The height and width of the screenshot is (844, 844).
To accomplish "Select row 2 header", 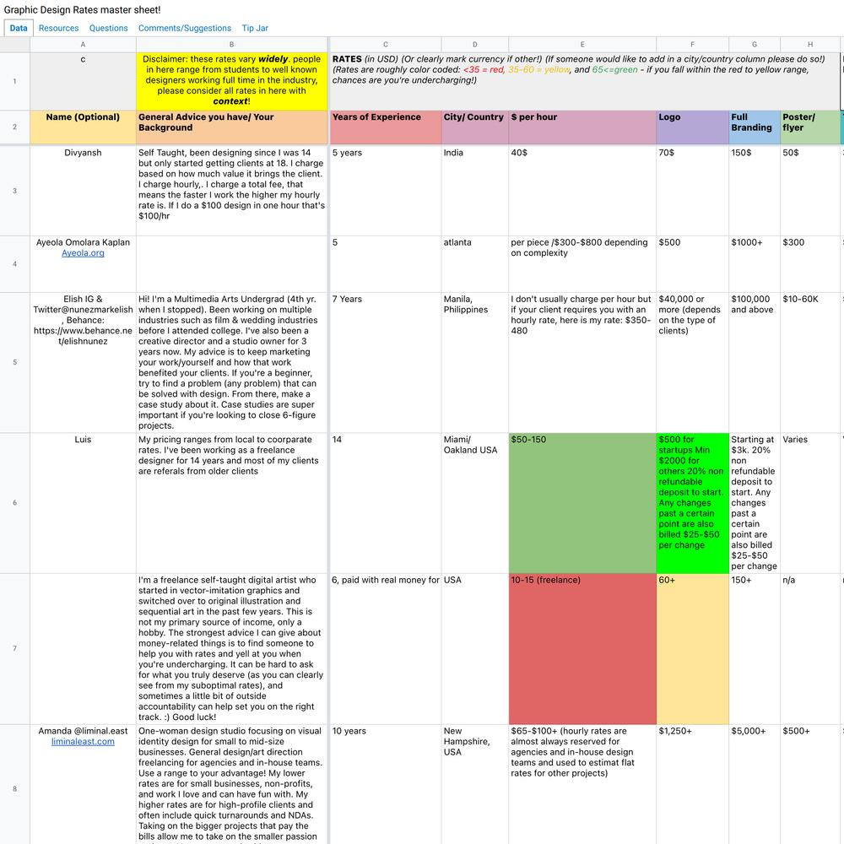I will (15, 127).
